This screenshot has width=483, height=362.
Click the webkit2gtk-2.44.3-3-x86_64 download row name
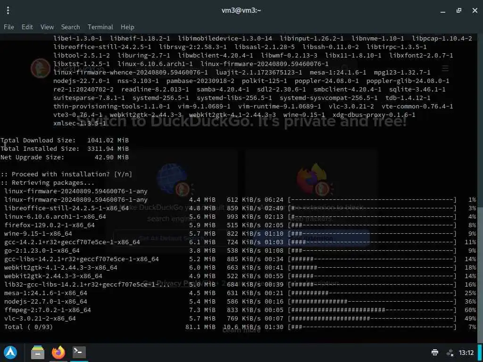(53, 276)
